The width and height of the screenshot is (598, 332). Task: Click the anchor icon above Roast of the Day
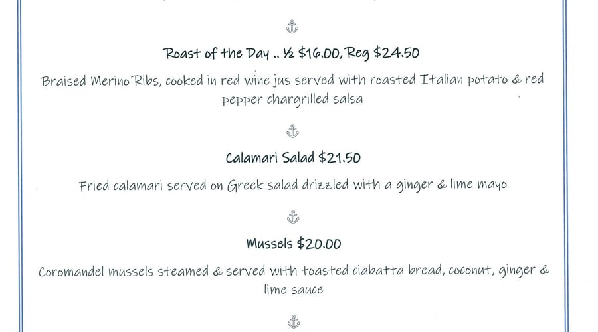(292, 27)
